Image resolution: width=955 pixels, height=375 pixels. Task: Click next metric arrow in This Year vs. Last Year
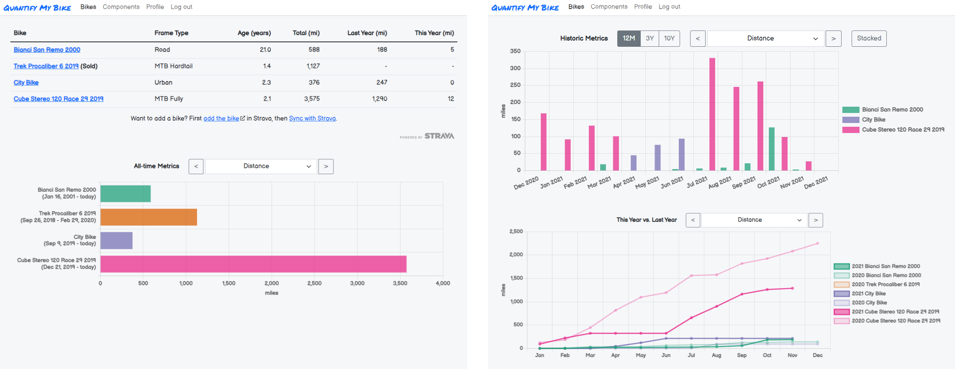816,220
